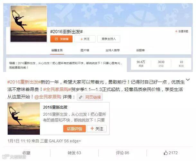
Task: Select the 话题榜 tab
Action: point(140,50)
